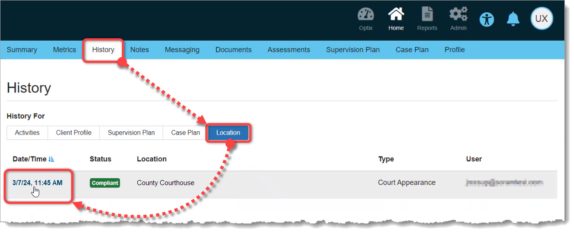Screen dimensions: 574x233
Task: Open the History tab
Action: 103,50
